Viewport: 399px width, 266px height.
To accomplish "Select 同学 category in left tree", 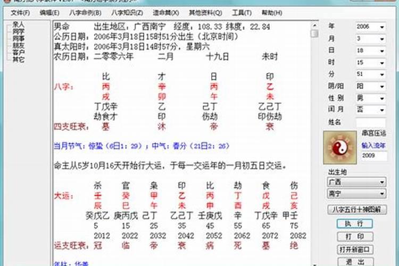I will point(18,31).
